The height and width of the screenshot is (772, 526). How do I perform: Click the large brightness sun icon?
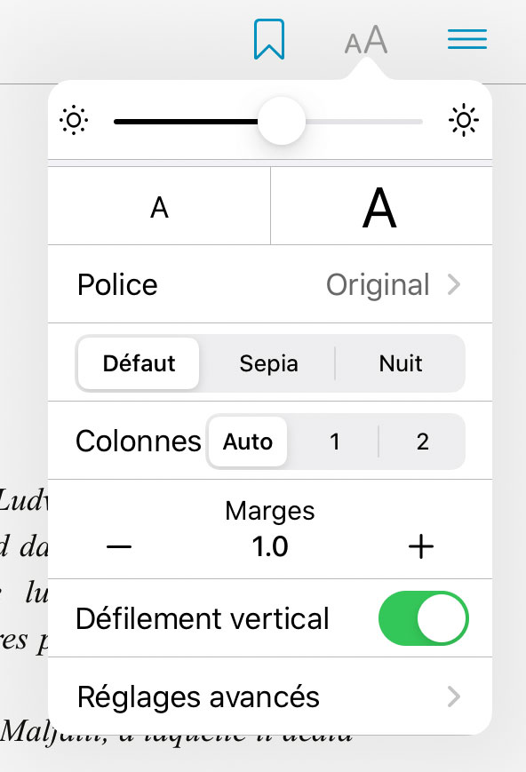pyautogui.click(x=465, y=120)
